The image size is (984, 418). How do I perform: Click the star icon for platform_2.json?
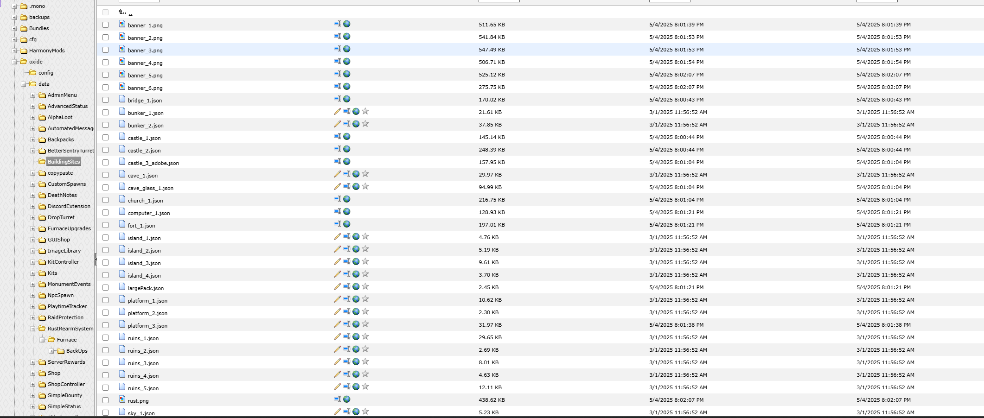[365, 311]
